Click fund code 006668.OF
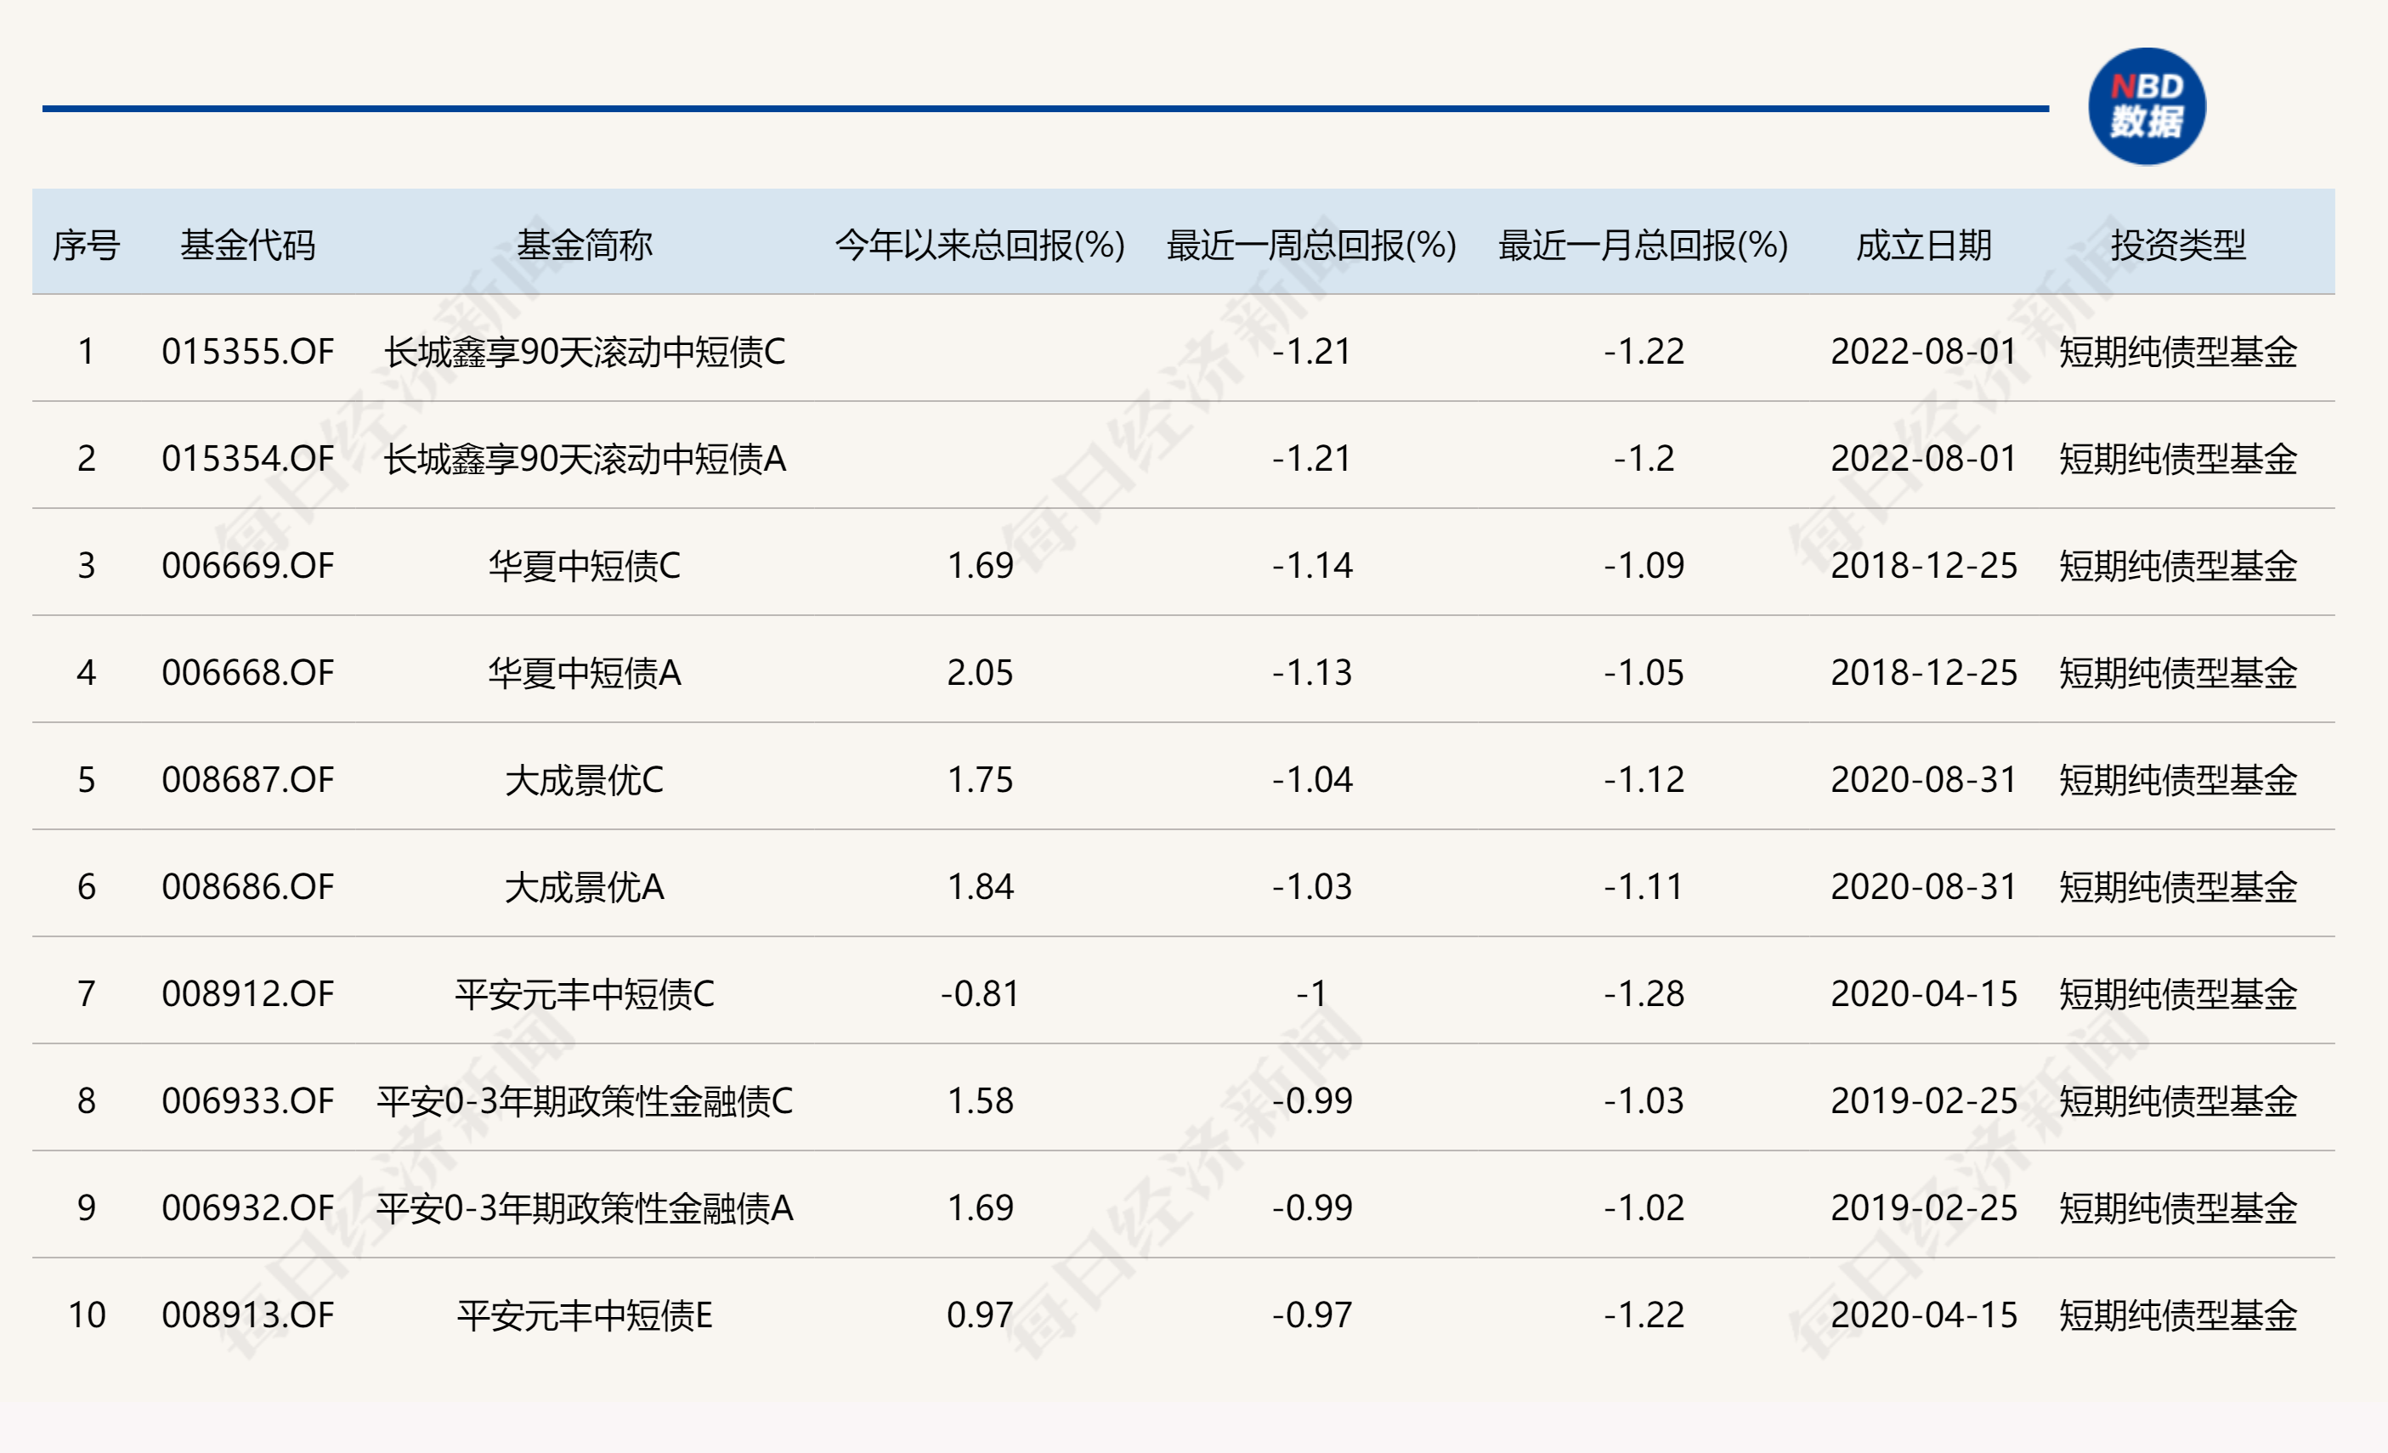The height and width of the screenshot is (1453, 2388). 248,673
